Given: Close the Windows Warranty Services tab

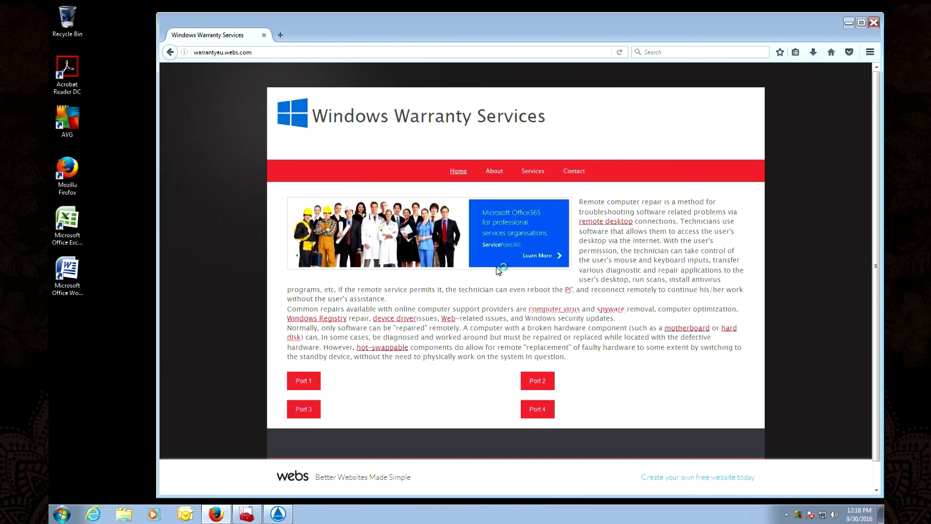Looking at the screenshot, I should [264, 35].
